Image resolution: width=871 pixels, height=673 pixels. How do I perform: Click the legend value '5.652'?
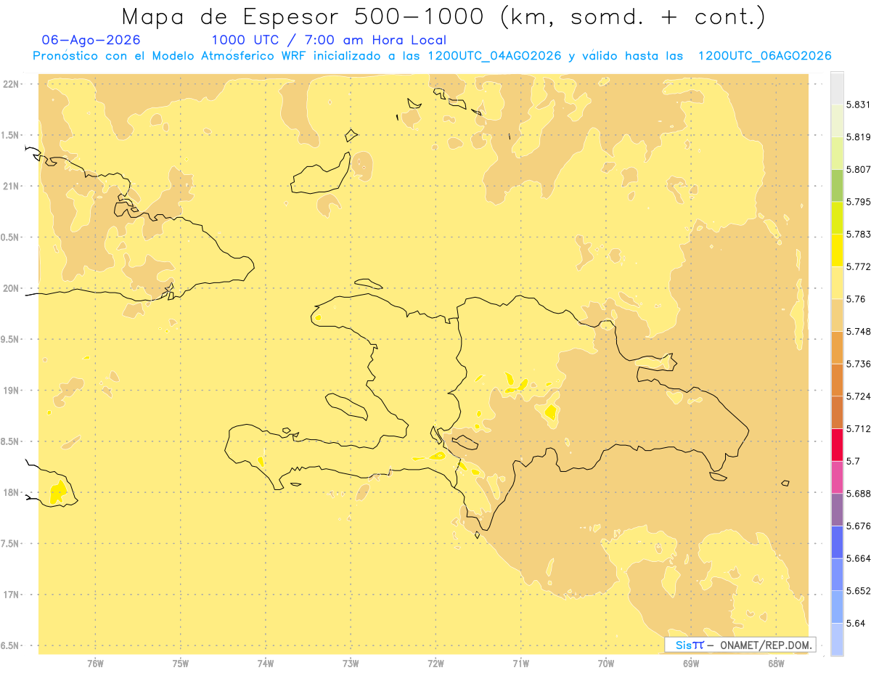[x=858, y=591]
